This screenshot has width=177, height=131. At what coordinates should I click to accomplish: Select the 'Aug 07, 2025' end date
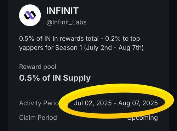coord(138,103)
